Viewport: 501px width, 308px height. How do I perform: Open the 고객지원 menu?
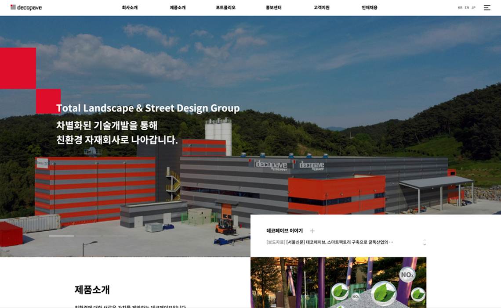321,7
